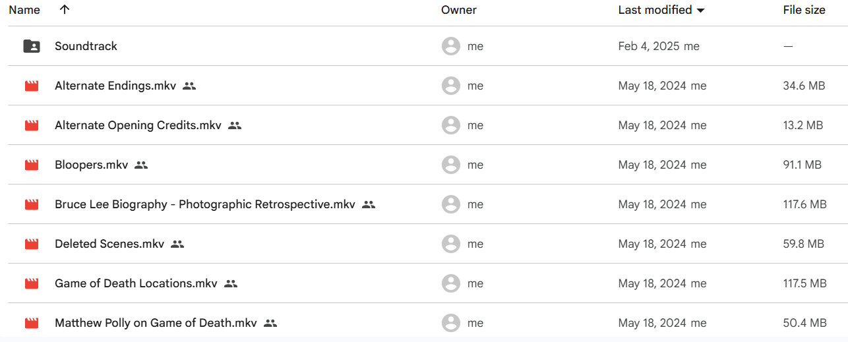This screenshot has width=848, height=342.
Task: Click video icon for Matthew Polly on Game of Death.mkv
Action: [32, 323]
